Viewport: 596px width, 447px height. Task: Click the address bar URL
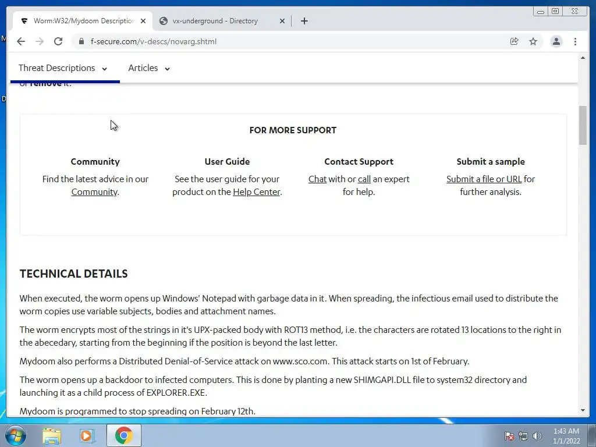(154, 41)
